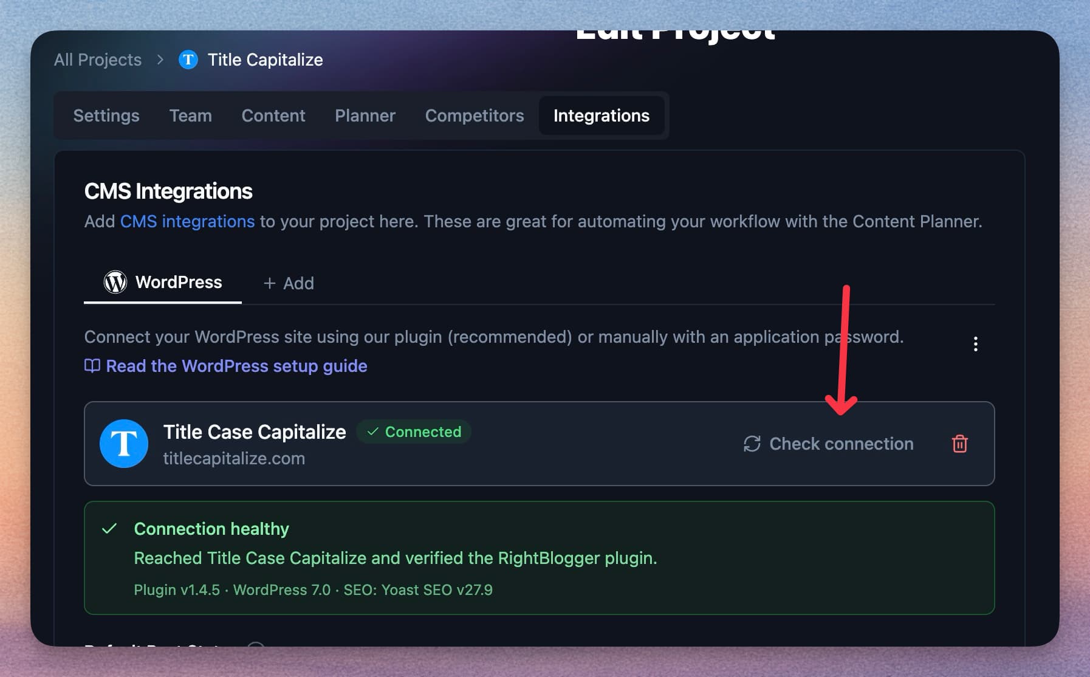The width and height of the screenshot is (1090, 677).
Task: Click the Title Case Capitalize site avatar
Action: pyautogui.click(x=124, y=444)
